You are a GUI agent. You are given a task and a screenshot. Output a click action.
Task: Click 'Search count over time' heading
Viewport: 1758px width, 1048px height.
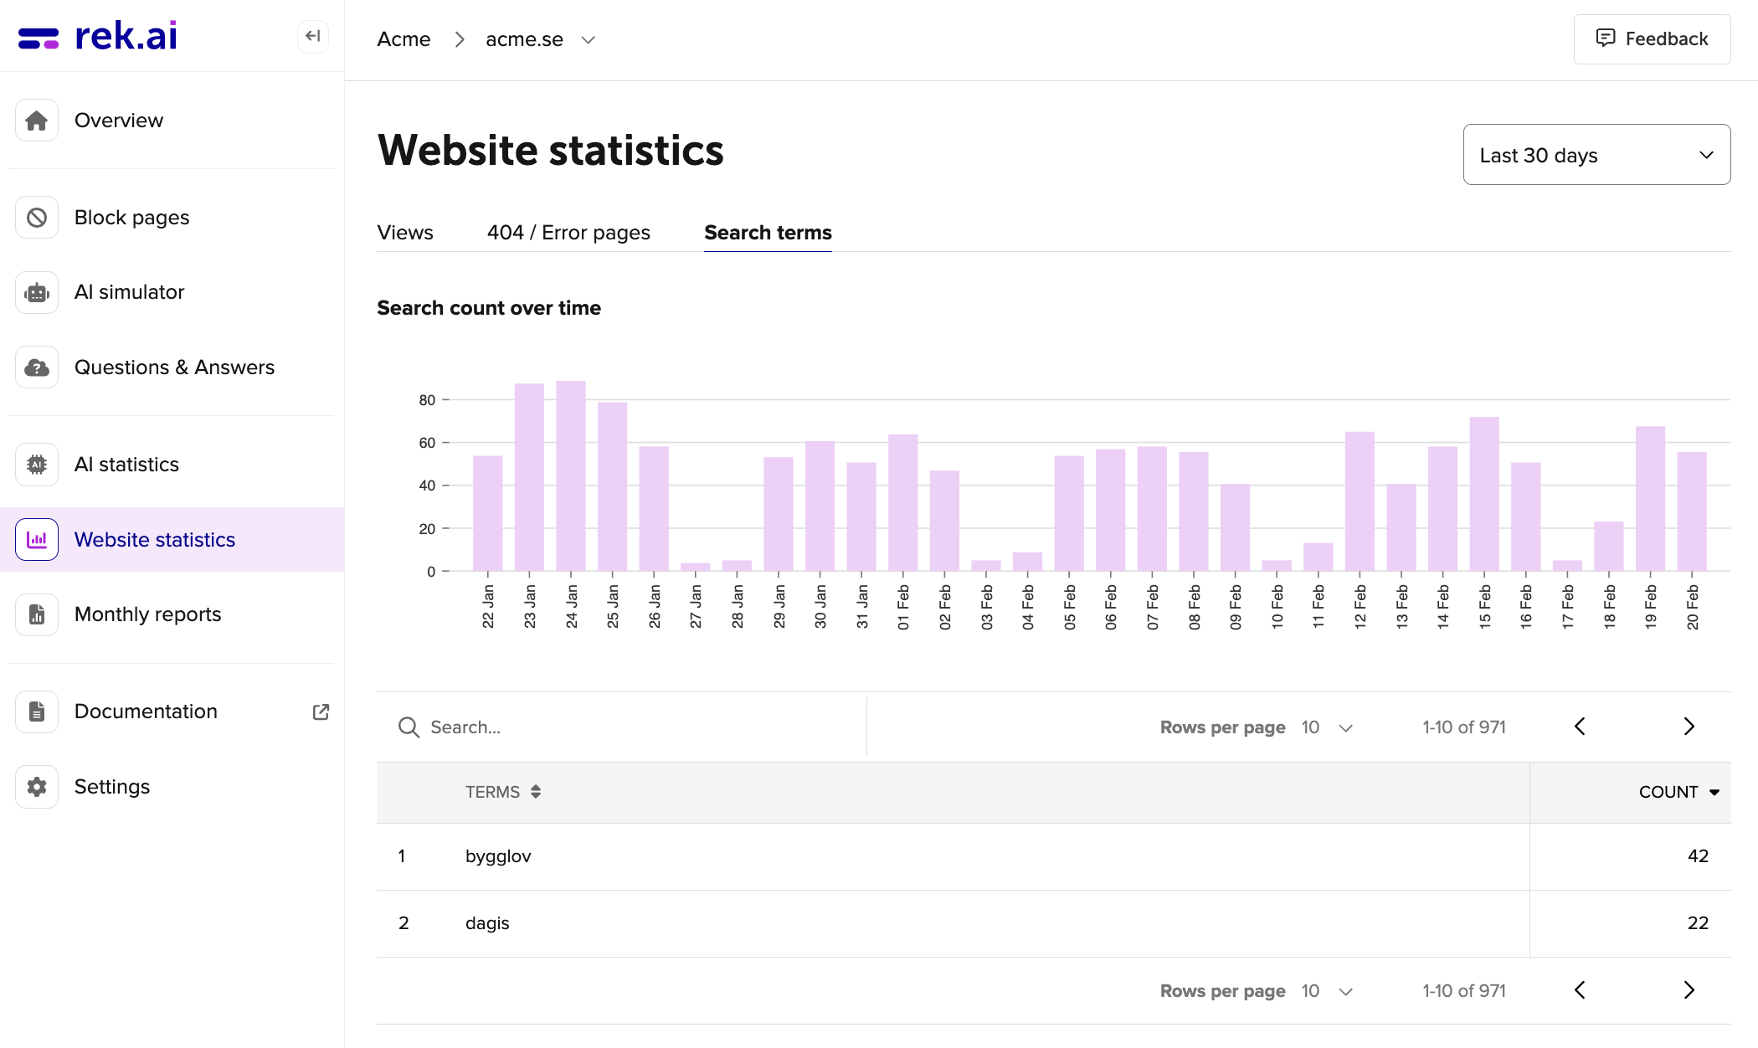[x=489, y=308]
